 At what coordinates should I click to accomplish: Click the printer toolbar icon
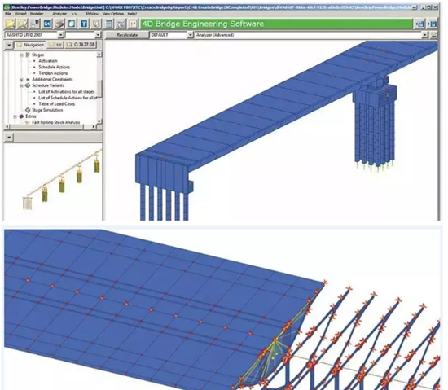[x=59, y=24]
